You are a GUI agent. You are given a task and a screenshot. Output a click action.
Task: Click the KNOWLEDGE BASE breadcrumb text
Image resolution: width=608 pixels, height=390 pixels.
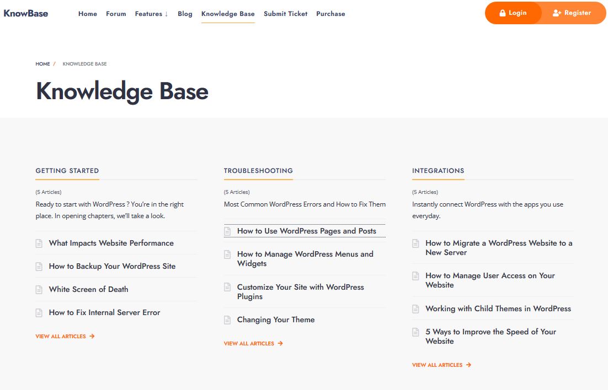[84, 64]
